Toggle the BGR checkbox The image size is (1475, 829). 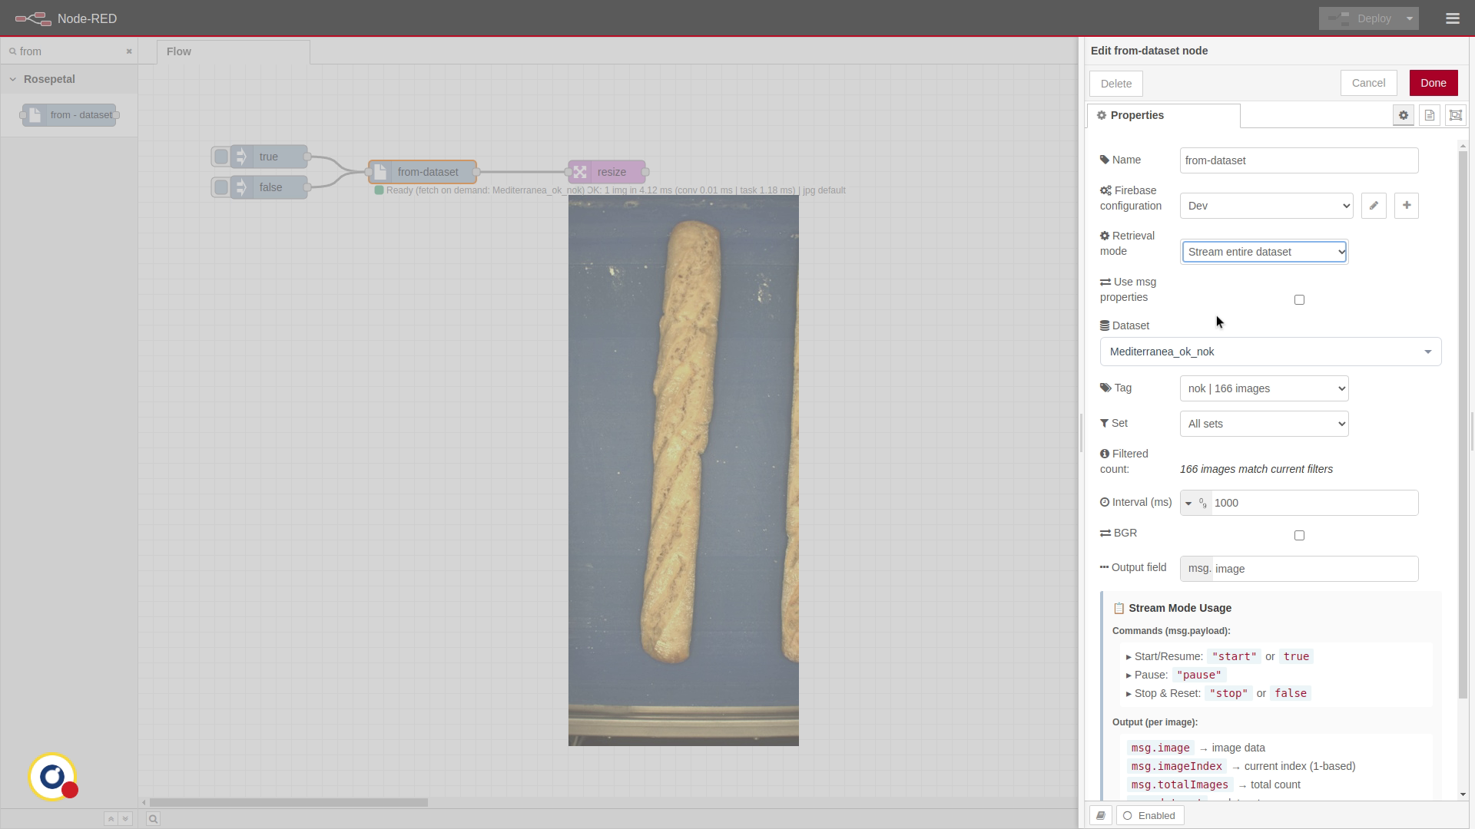(x=1299, y=535)
